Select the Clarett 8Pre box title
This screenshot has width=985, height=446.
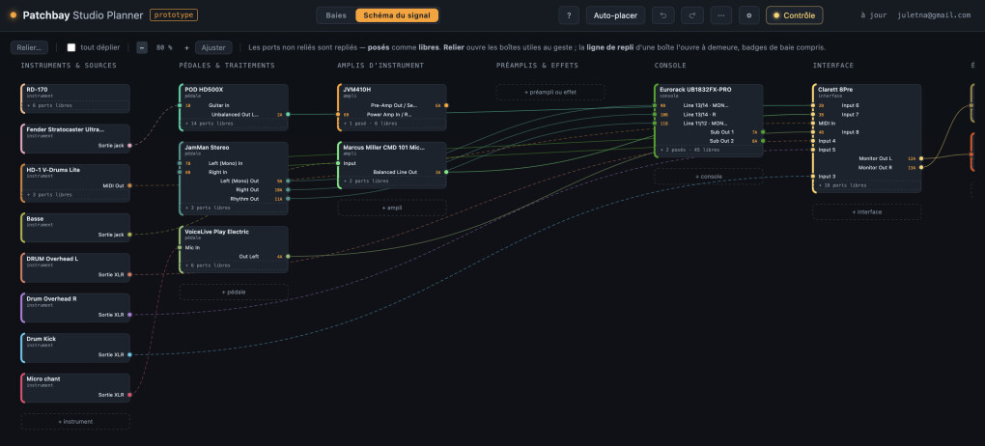833,89
